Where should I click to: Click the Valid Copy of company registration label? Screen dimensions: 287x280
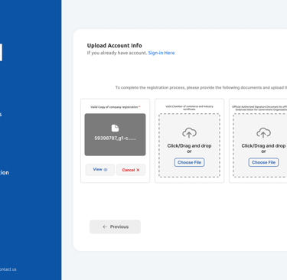[115, 107]
